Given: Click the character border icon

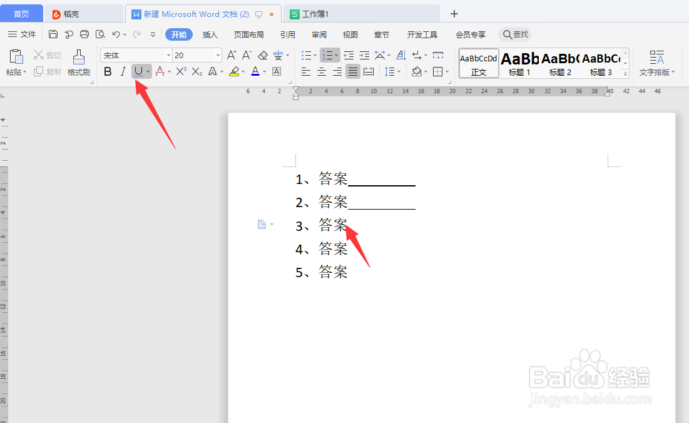Looking at the screenshot, I should point(277,71).
